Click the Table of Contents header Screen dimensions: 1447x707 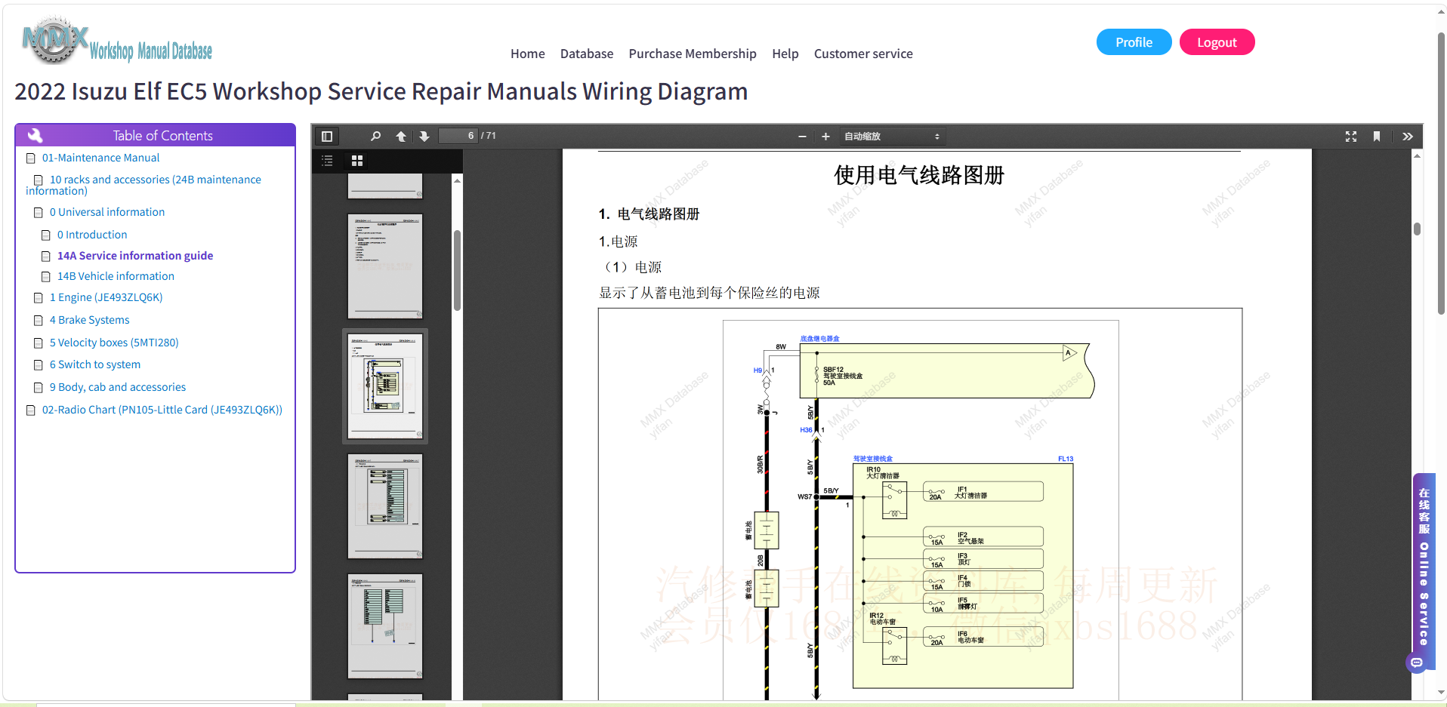click(155, 135)
